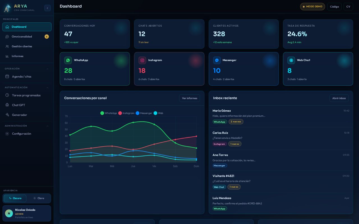This screenshot has height=224, width=359.
Task: Toggle Messenger series in chart legend
Action: [x=144, y=113]
